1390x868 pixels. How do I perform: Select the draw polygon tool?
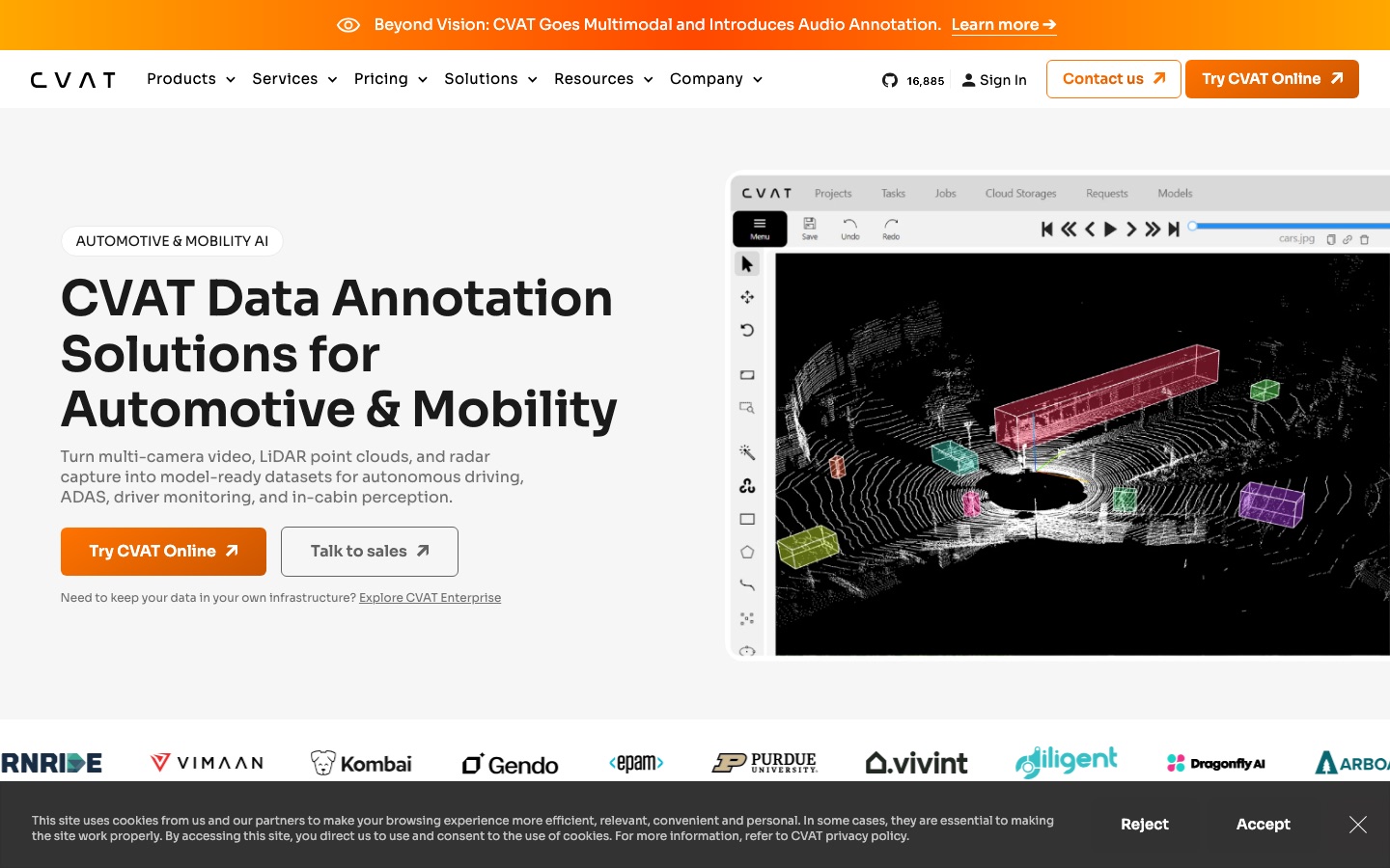(747, 553)
